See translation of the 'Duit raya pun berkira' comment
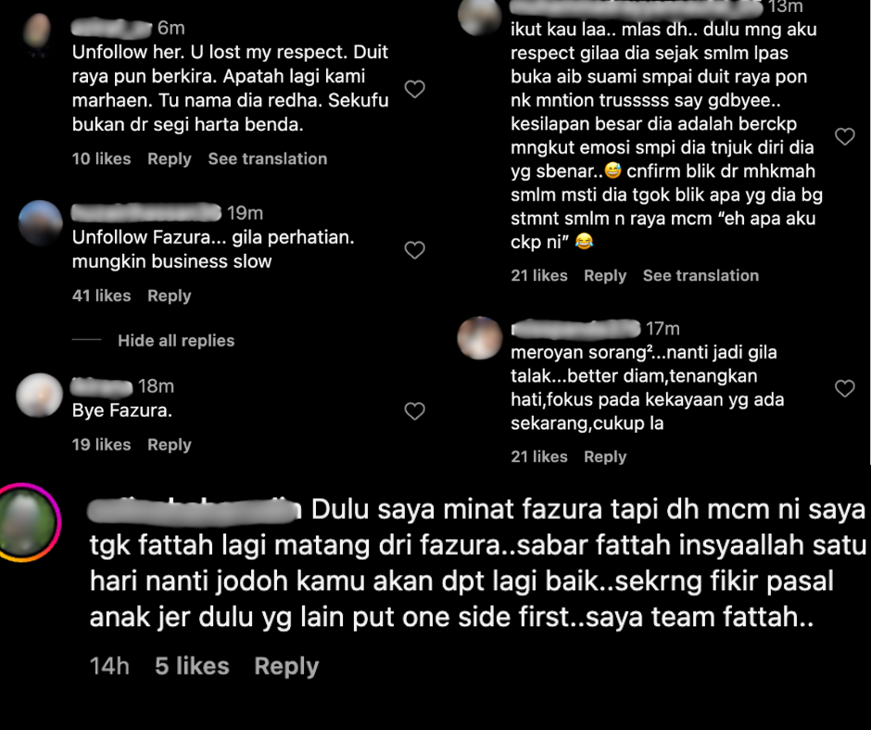 click(x=268, y=159)
